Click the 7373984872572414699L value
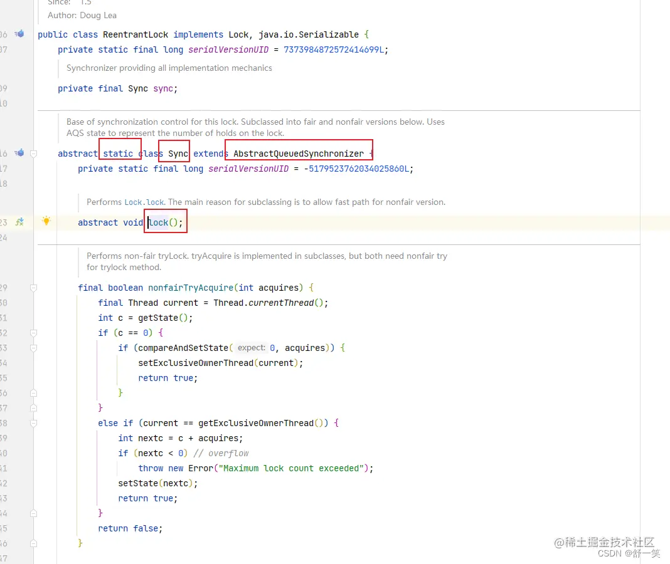This screenshot has width=670, height=564. [334, 50]
